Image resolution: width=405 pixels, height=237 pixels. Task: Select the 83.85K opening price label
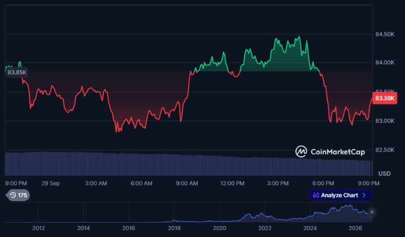(x=17, y=72)
